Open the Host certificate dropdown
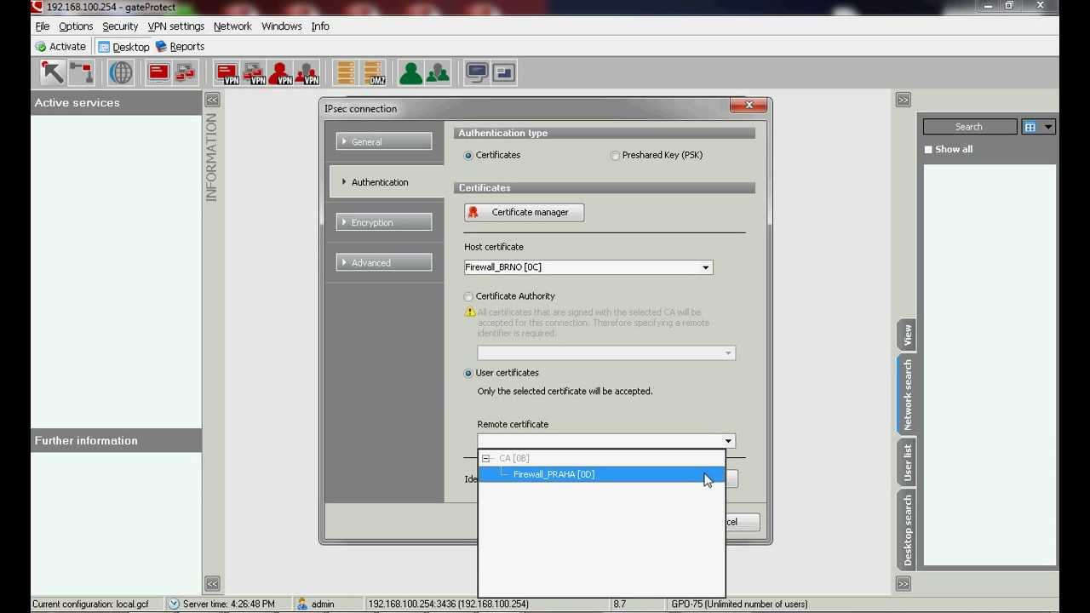The image size is (1090, 613). [705, 267]
